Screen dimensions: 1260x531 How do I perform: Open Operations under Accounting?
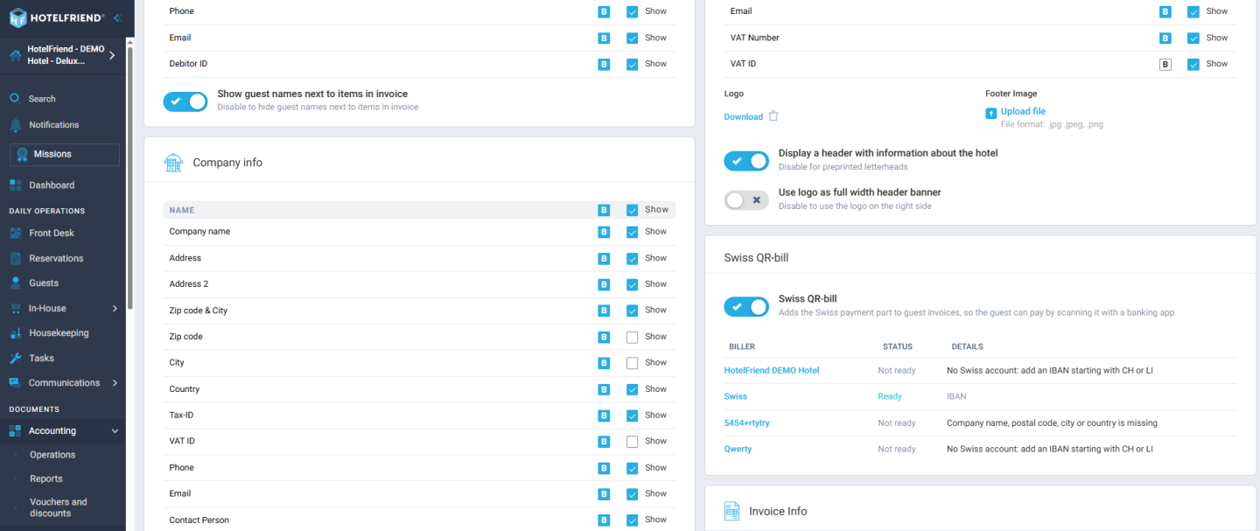(x=52, y=455)
